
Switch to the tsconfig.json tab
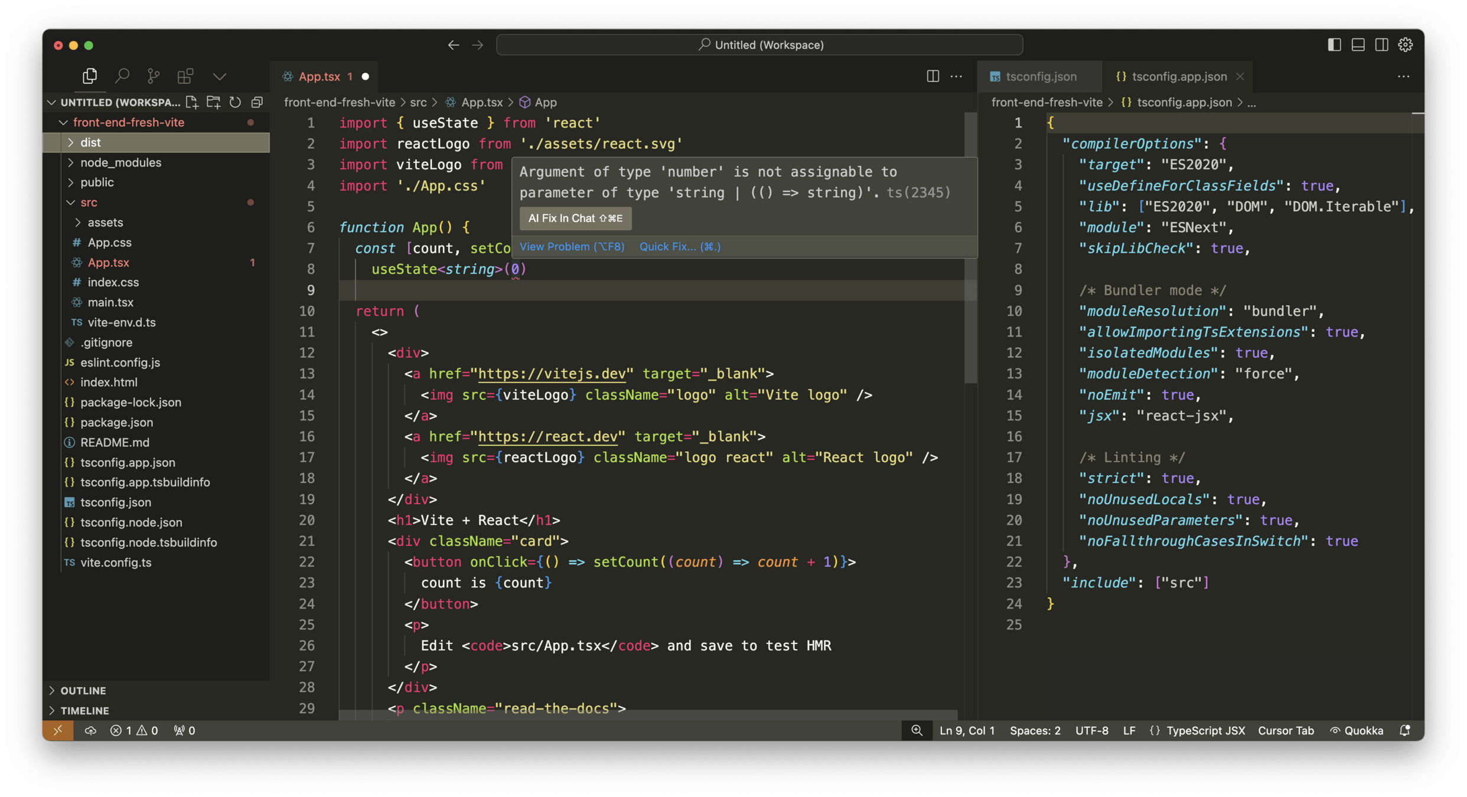click(x=1040, y=77)
